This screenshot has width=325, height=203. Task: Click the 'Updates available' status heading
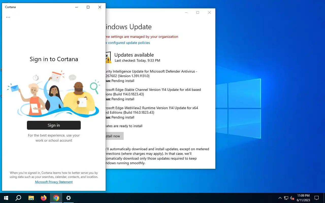pyautogui.click(x=134, y=55)
